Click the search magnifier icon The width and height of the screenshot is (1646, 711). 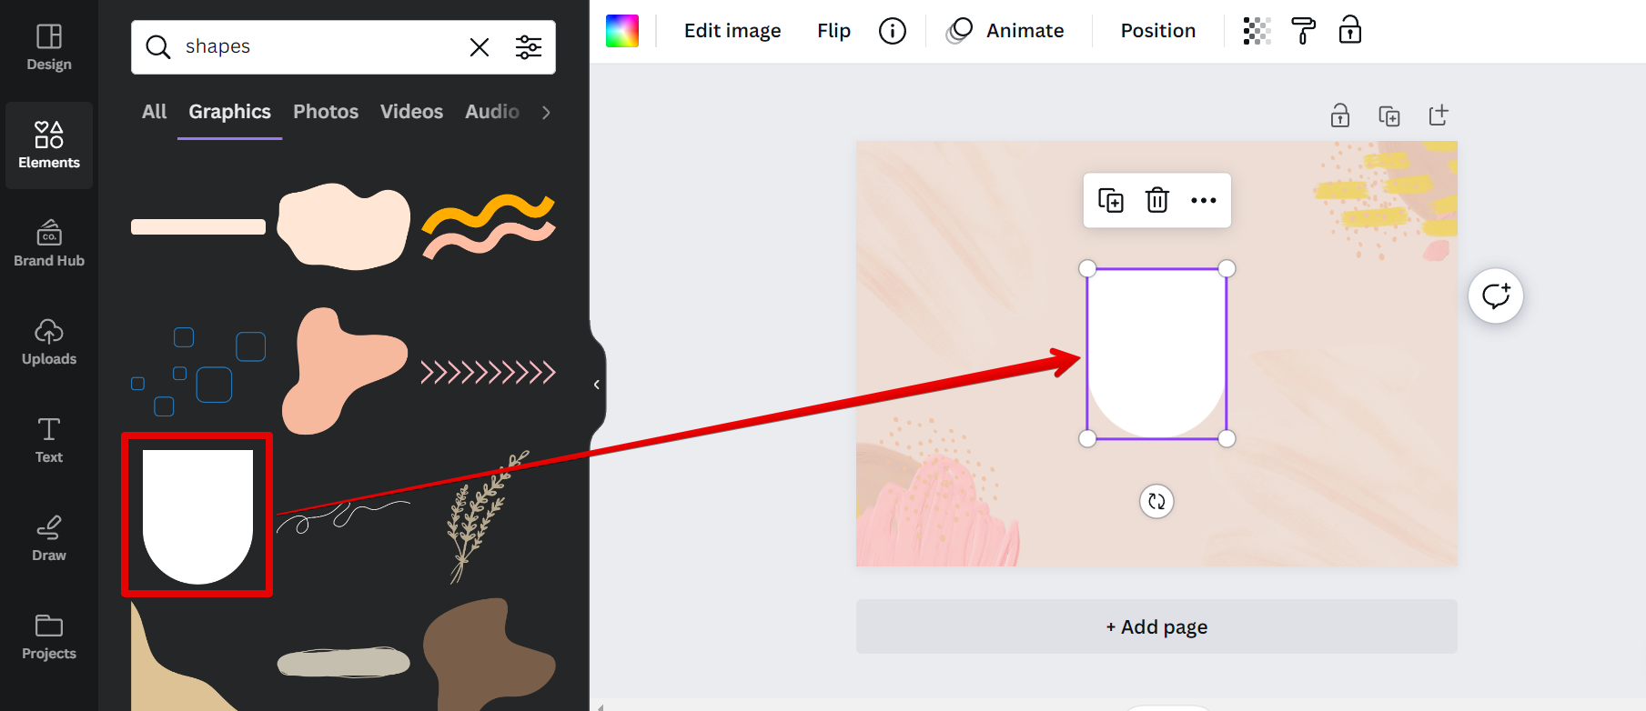point(158,47)
